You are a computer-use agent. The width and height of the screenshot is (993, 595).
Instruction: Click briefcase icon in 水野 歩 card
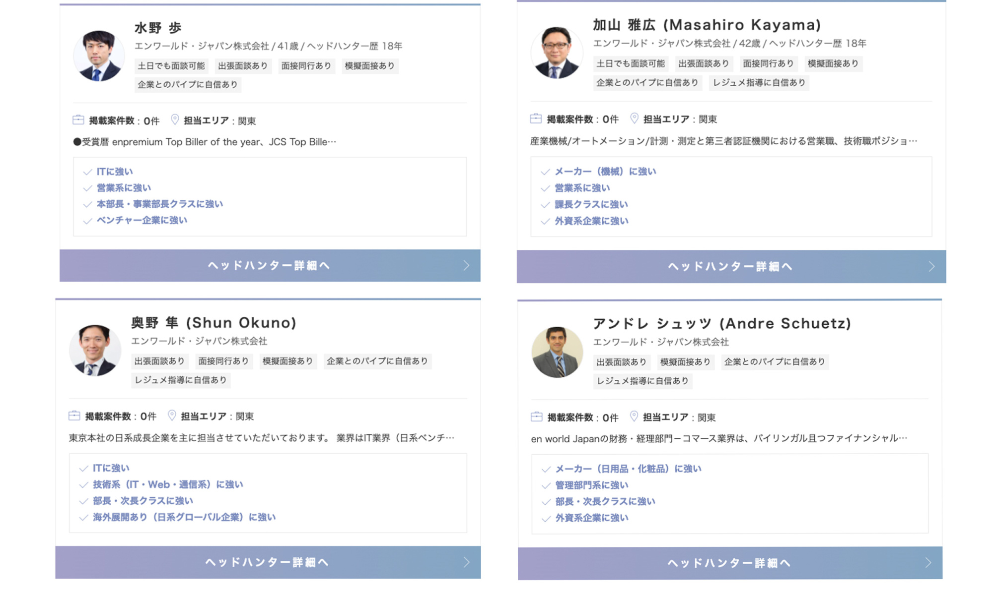[x=78, y=120]
